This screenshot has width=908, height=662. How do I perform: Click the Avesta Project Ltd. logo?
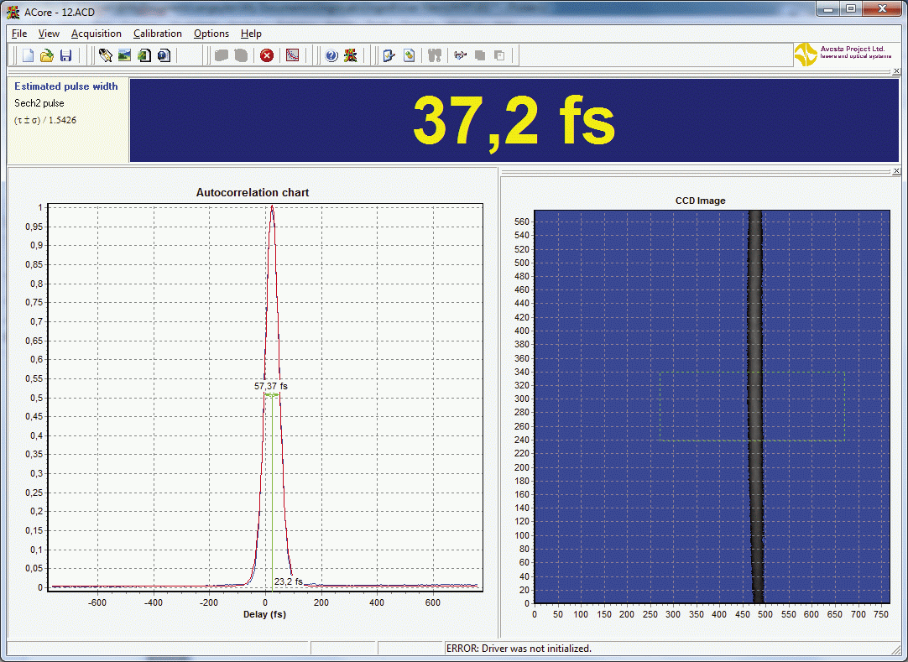coord(843,55)
